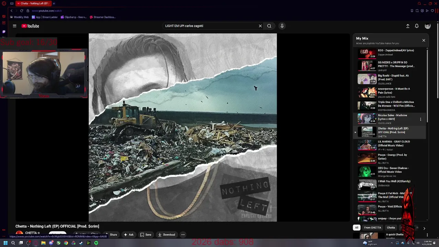
Task: Open options menu for Nicolas Sales - Medicine
Action: 420,119
